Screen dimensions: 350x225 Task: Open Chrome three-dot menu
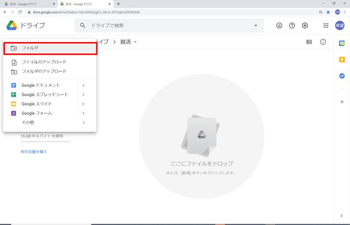click(x=345, y=12)
